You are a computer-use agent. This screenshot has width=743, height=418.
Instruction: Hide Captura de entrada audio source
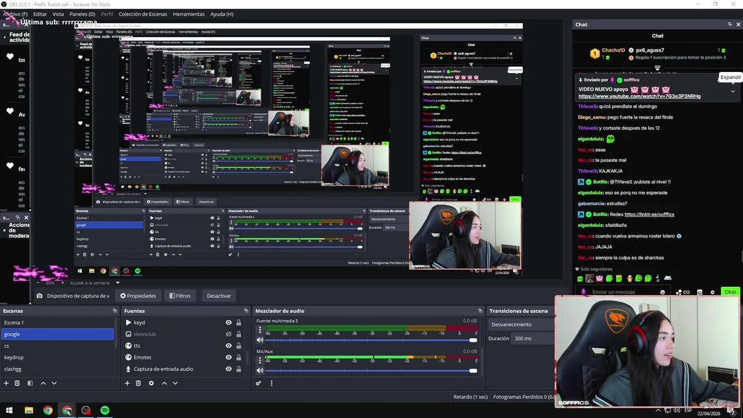[x=228, y=369]
